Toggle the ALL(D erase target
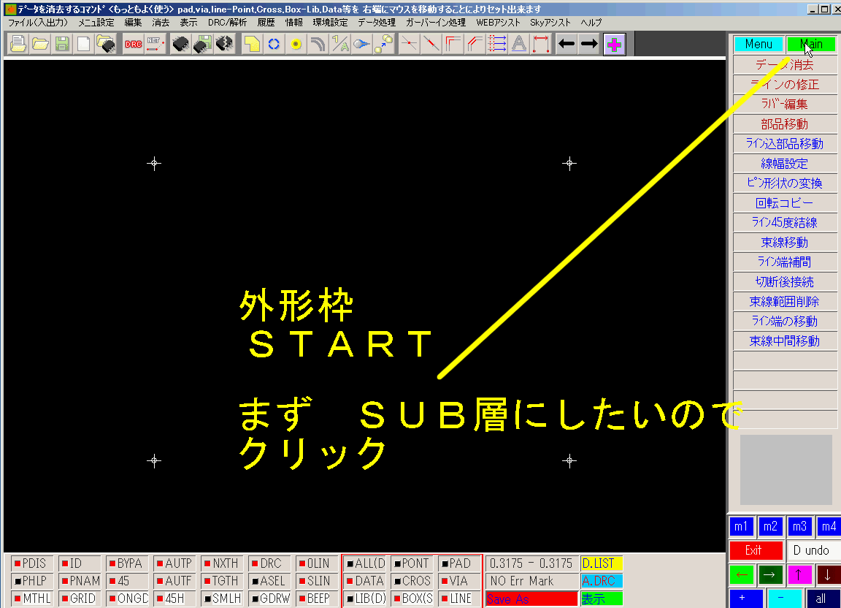This screenshot has height=608, width=841. click(365, 563)
